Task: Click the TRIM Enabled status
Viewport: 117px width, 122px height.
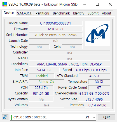Action: [42, 76]
